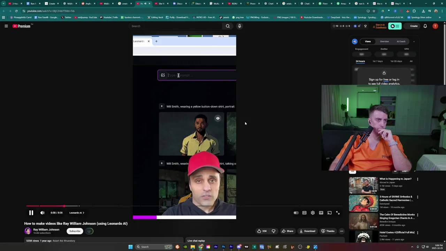Open the YouTube guide hamburger menu

tap(6, 26)
